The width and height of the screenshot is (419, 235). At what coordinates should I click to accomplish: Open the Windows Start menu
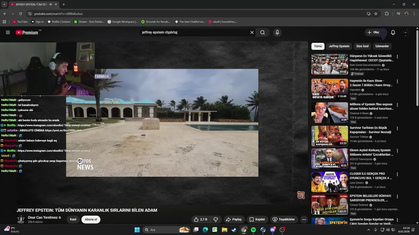(x=137, y=230)
